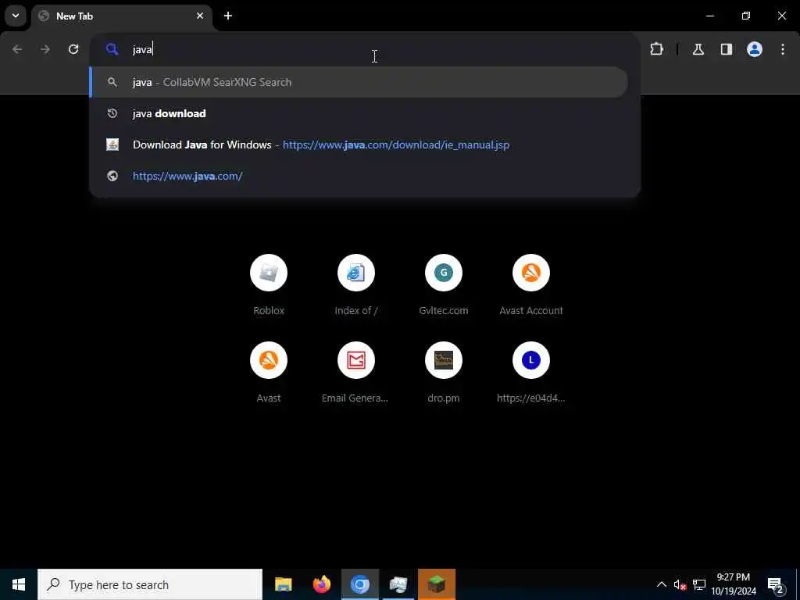Open File Explorer from taskbar

click(x=283, y=584)
